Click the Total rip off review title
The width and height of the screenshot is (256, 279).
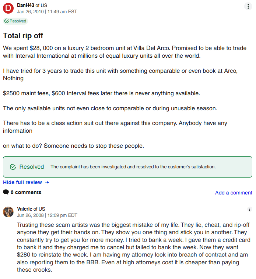click(23, 36)
